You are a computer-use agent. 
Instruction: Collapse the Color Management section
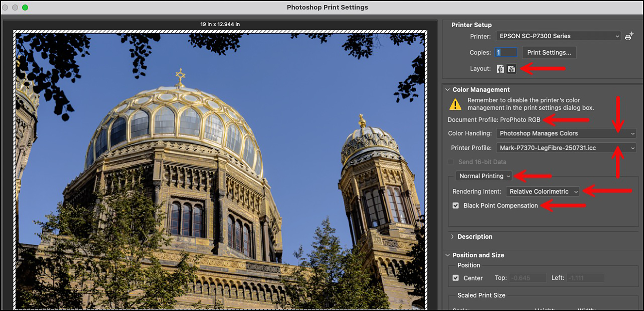(x=448, y=89)
